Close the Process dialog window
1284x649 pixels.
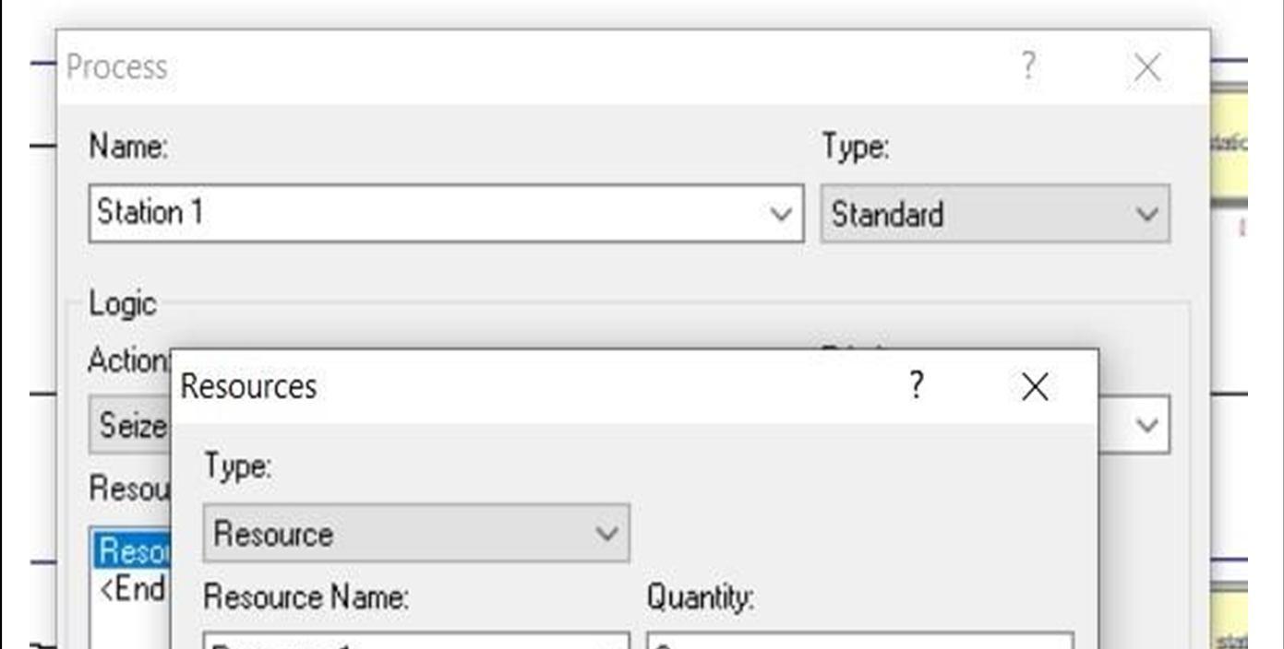click(x=1146, y=67)
